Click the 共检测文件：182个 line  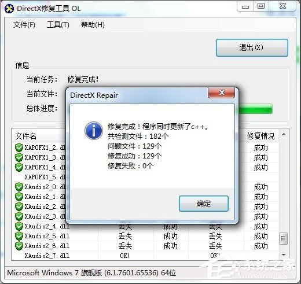click(x=138, y=137)
